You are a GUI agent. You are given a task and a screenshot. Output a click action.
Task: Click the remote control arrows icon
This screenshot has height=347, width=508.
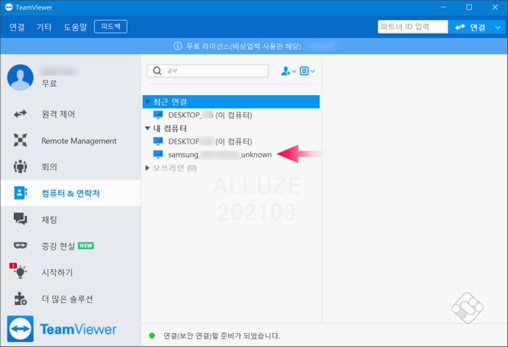tap(20, 114)
